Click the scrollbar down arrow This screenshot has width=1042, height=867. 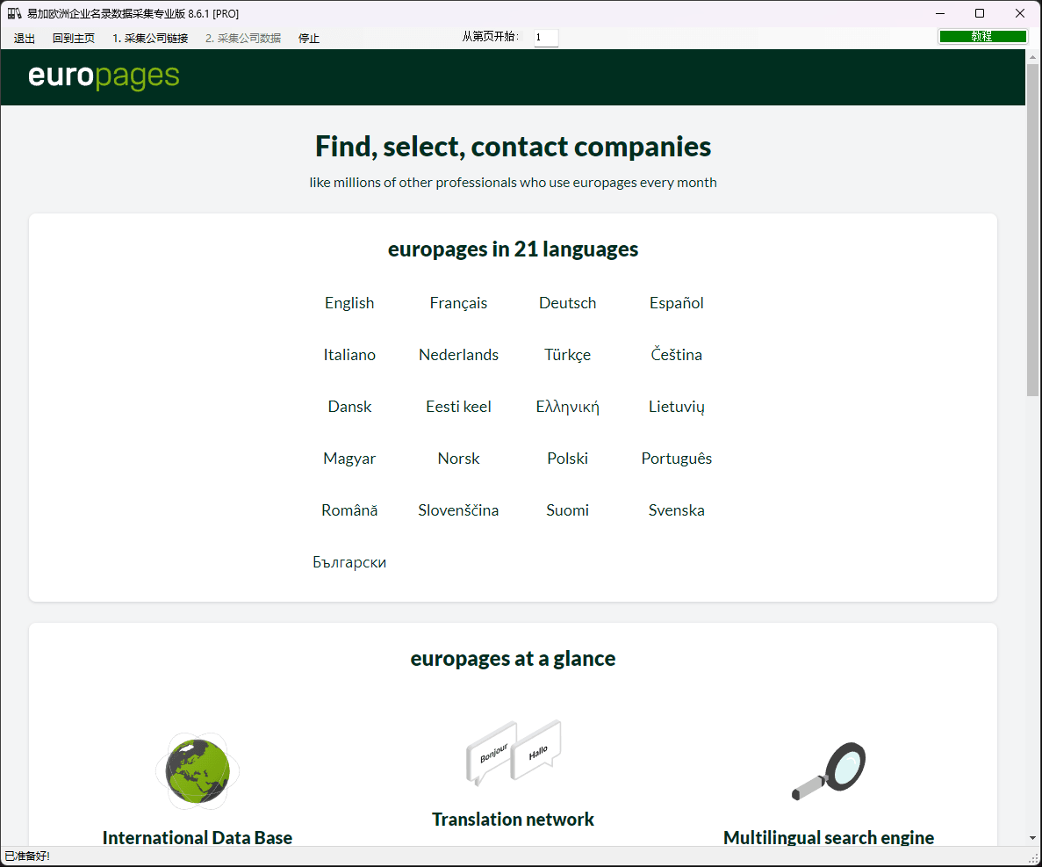(1032, 838)
